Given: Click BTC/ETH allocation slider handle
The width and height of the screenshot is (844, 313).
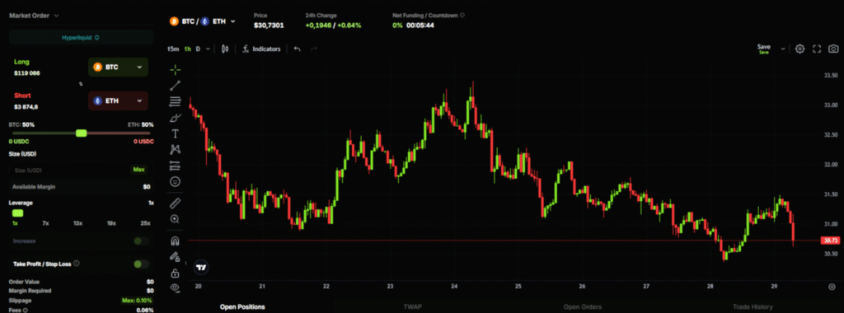Looking at the screenshot, I should pos(82,133).
